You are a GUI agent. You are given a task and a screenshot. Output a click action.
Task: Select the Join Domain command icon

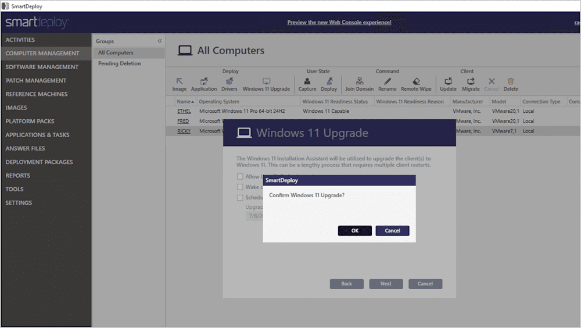pyautogui.click(x=360, y=81)
